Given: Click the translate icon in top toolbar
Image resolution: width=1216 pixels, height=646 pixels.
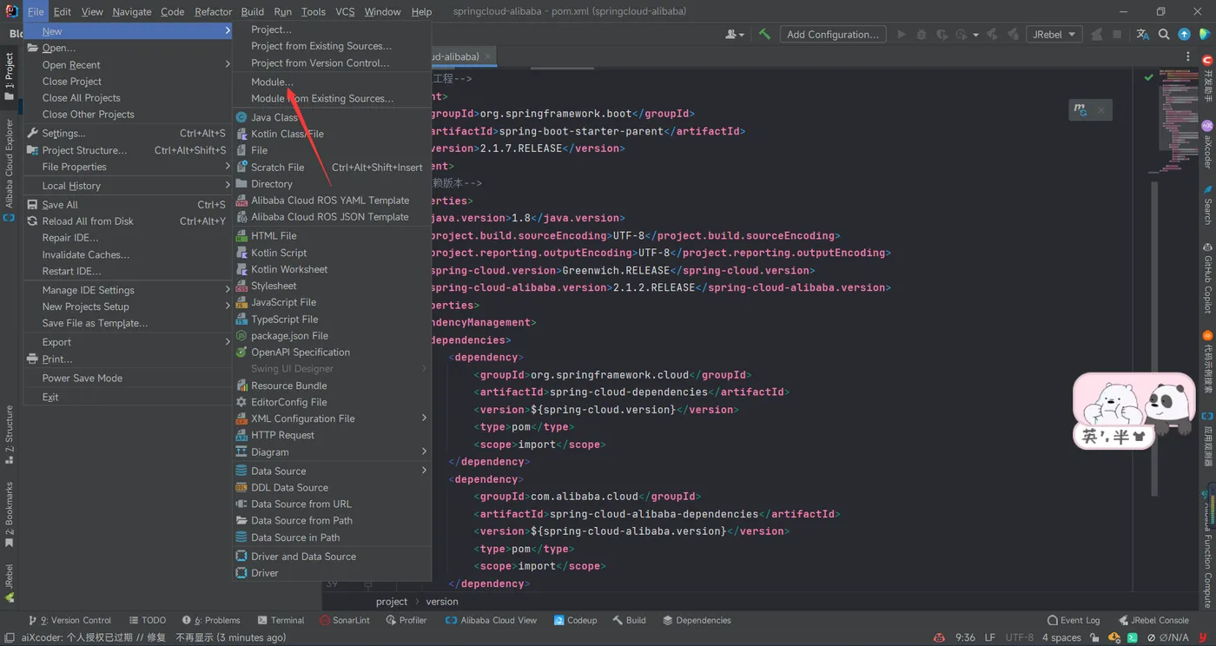Looking at the screenshot, I should click(1142, 35).
